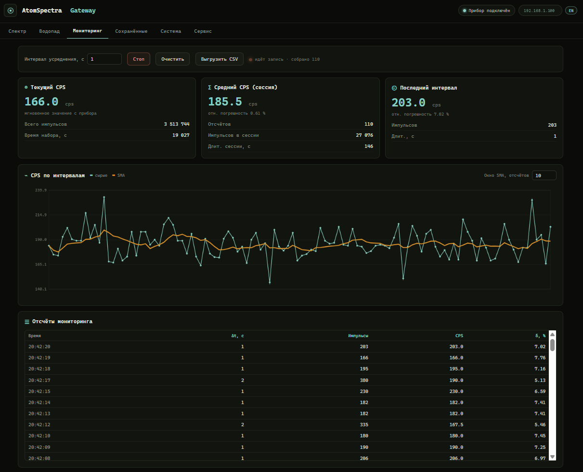Switch to the Водопад tab
The width and height of the screenshot is (583, 472).
[50, 31]
